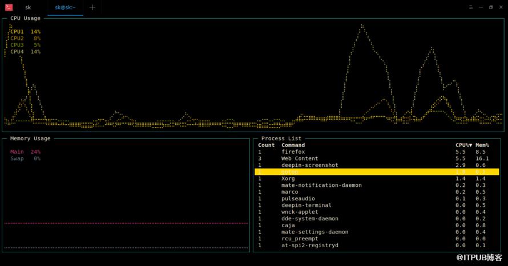Viewport: 508px width, 266px height.
Task: Click the count 3 beside Web Content
Action: 260,158
